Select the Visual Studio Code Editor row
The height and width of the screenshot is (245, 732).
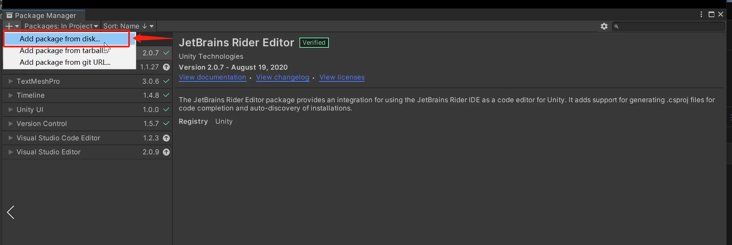pyautogui.click(x=87, y=138)
